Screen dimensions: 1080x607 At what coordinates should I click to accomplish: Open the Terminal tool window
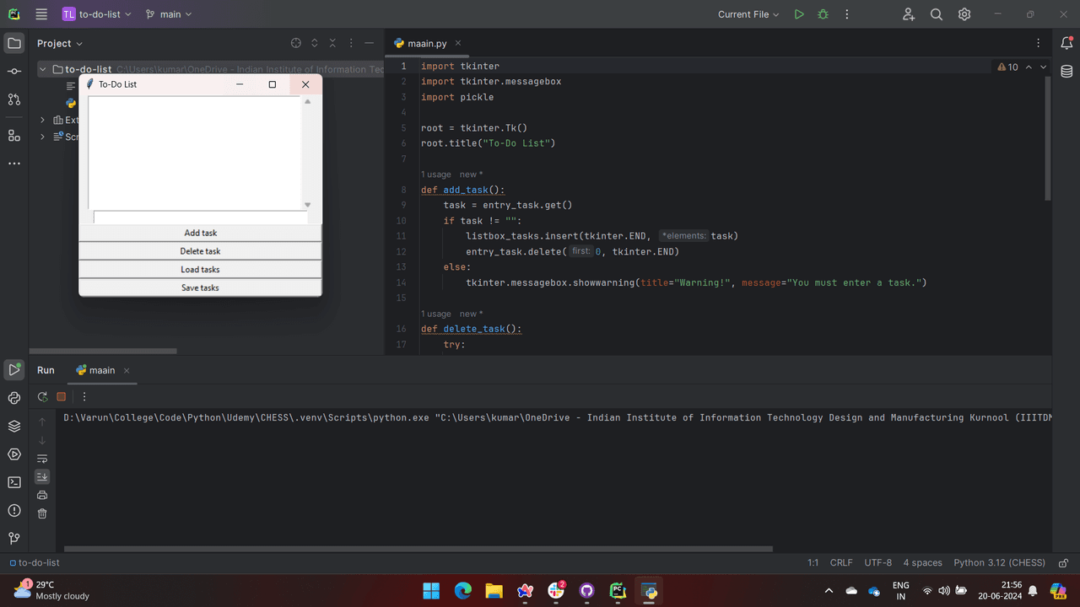(14, 482)
